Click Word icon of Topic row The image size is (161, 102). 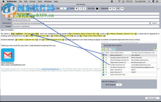pos(103,75)
